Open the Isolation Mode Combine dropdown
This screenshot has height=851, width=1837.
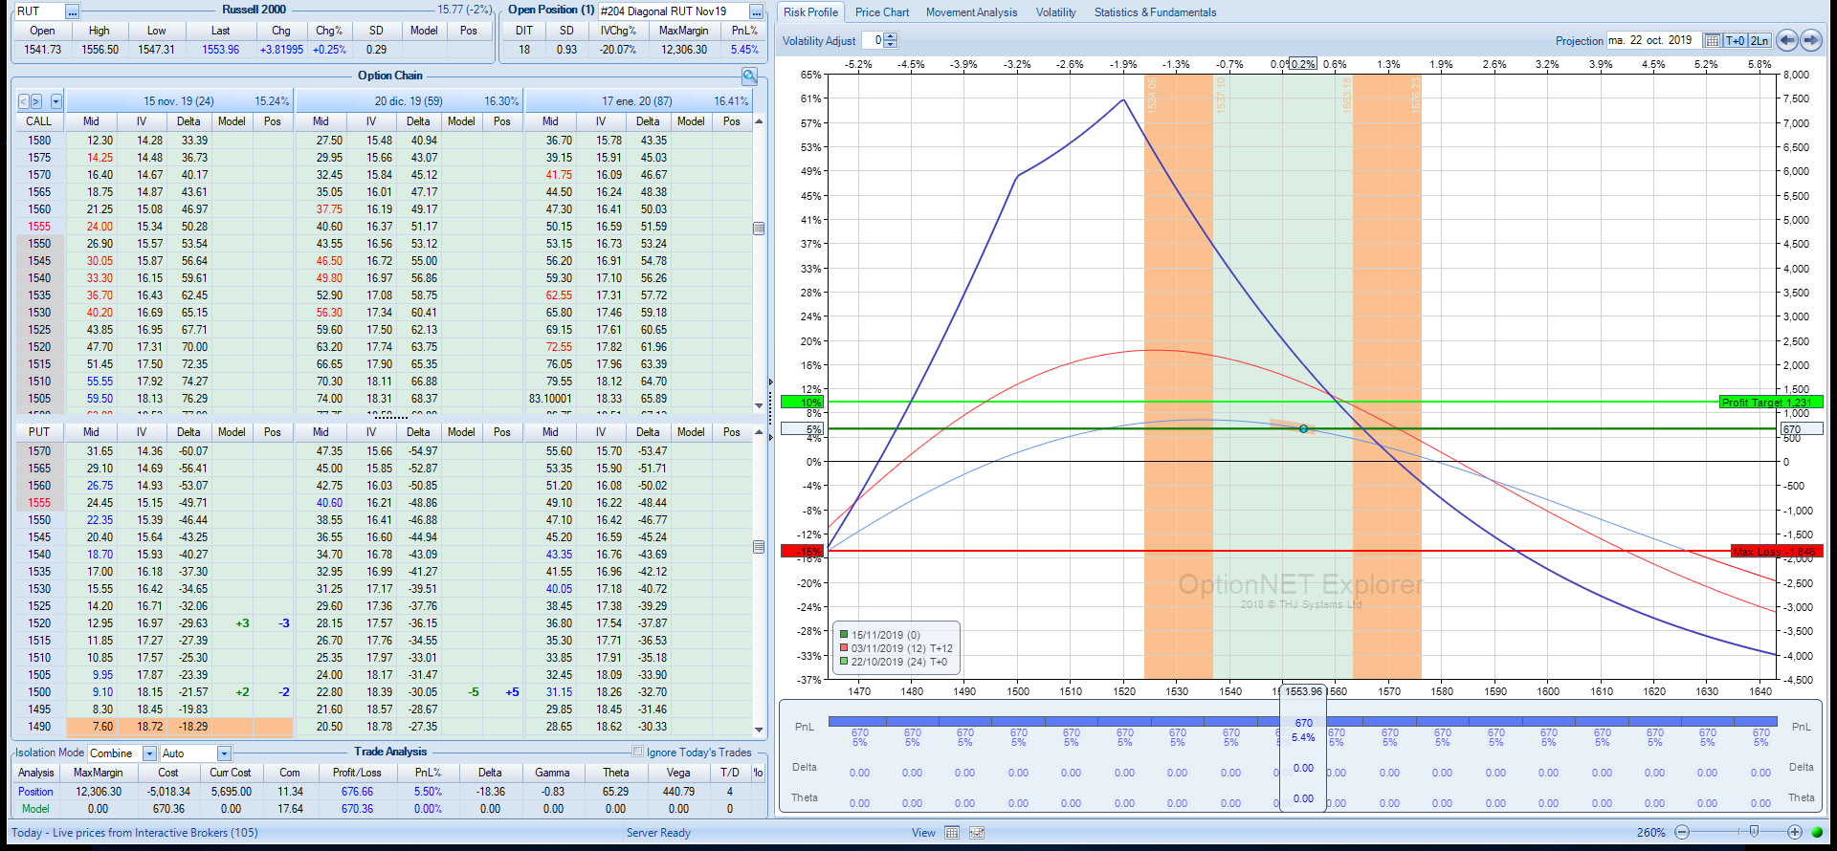tap(149, 753)
